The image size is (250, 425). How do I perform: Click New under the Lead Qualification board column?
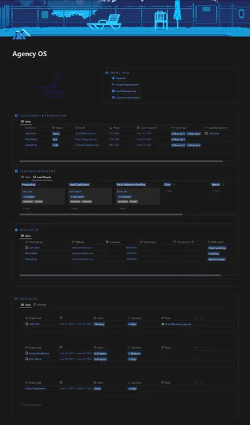click(74, 208)
